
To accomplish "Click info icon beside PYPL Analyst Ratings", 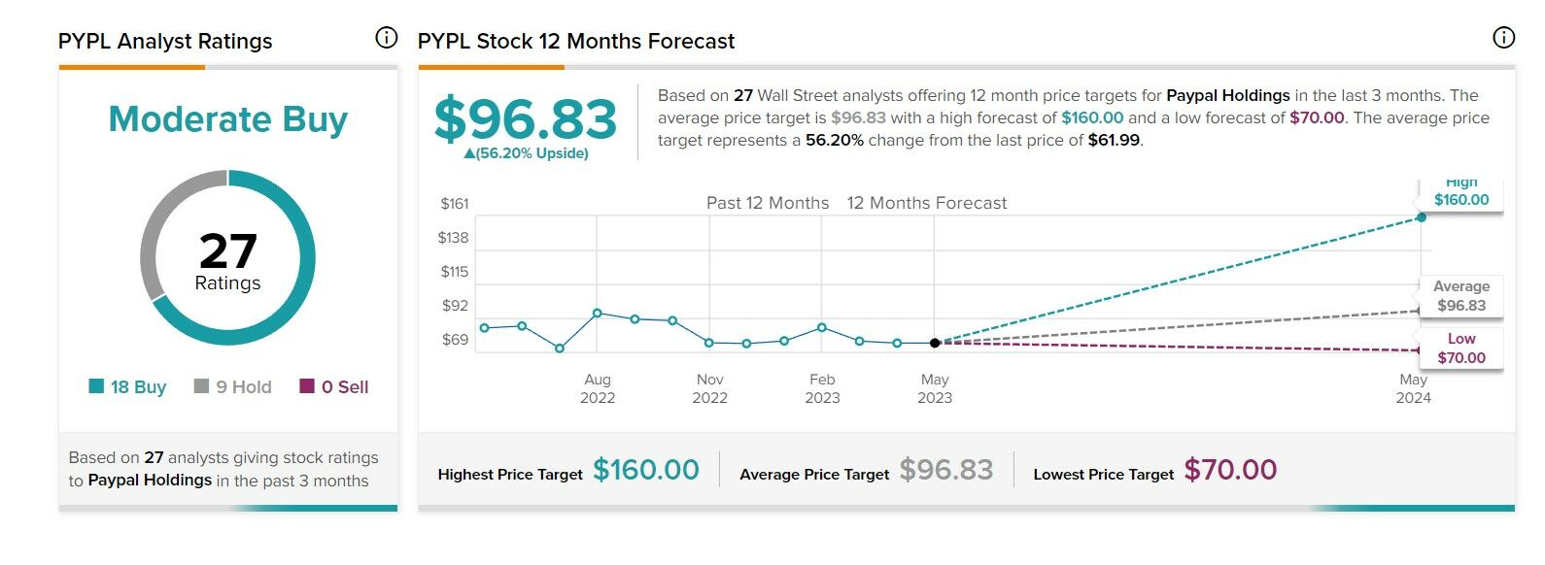I will [x=386, y=38].
